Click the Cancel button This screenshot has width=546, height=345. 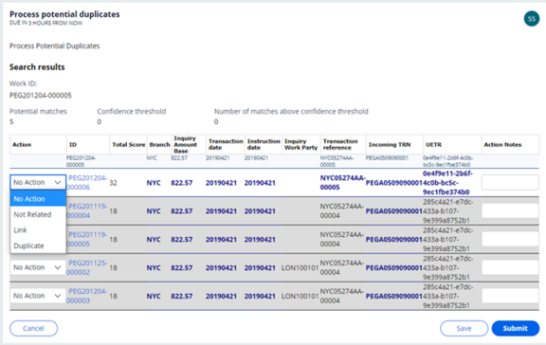point(33,328)
